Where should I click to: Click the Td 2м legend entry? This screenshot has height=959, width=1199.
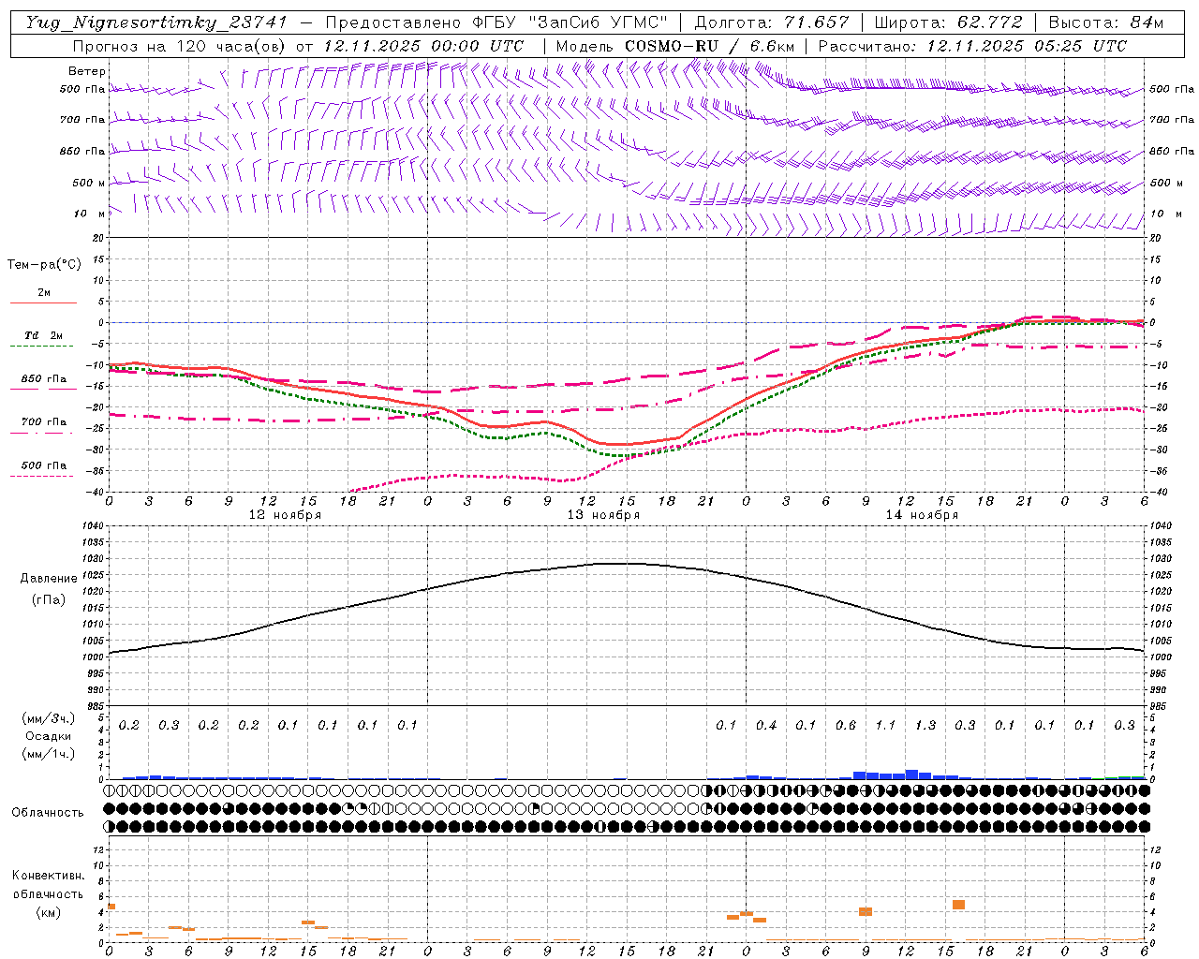click(x=44, y=335)
